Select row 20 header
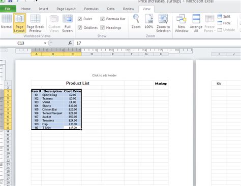 8,154
